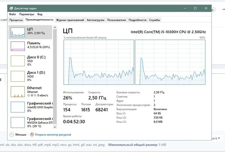Collapse the window with Меньше

coord(18,135)
